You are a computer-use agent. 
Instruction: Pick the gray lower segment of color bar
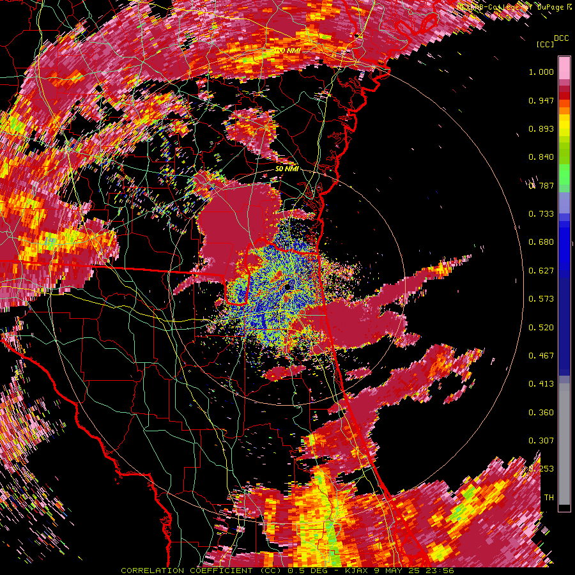tap(564, 444)
